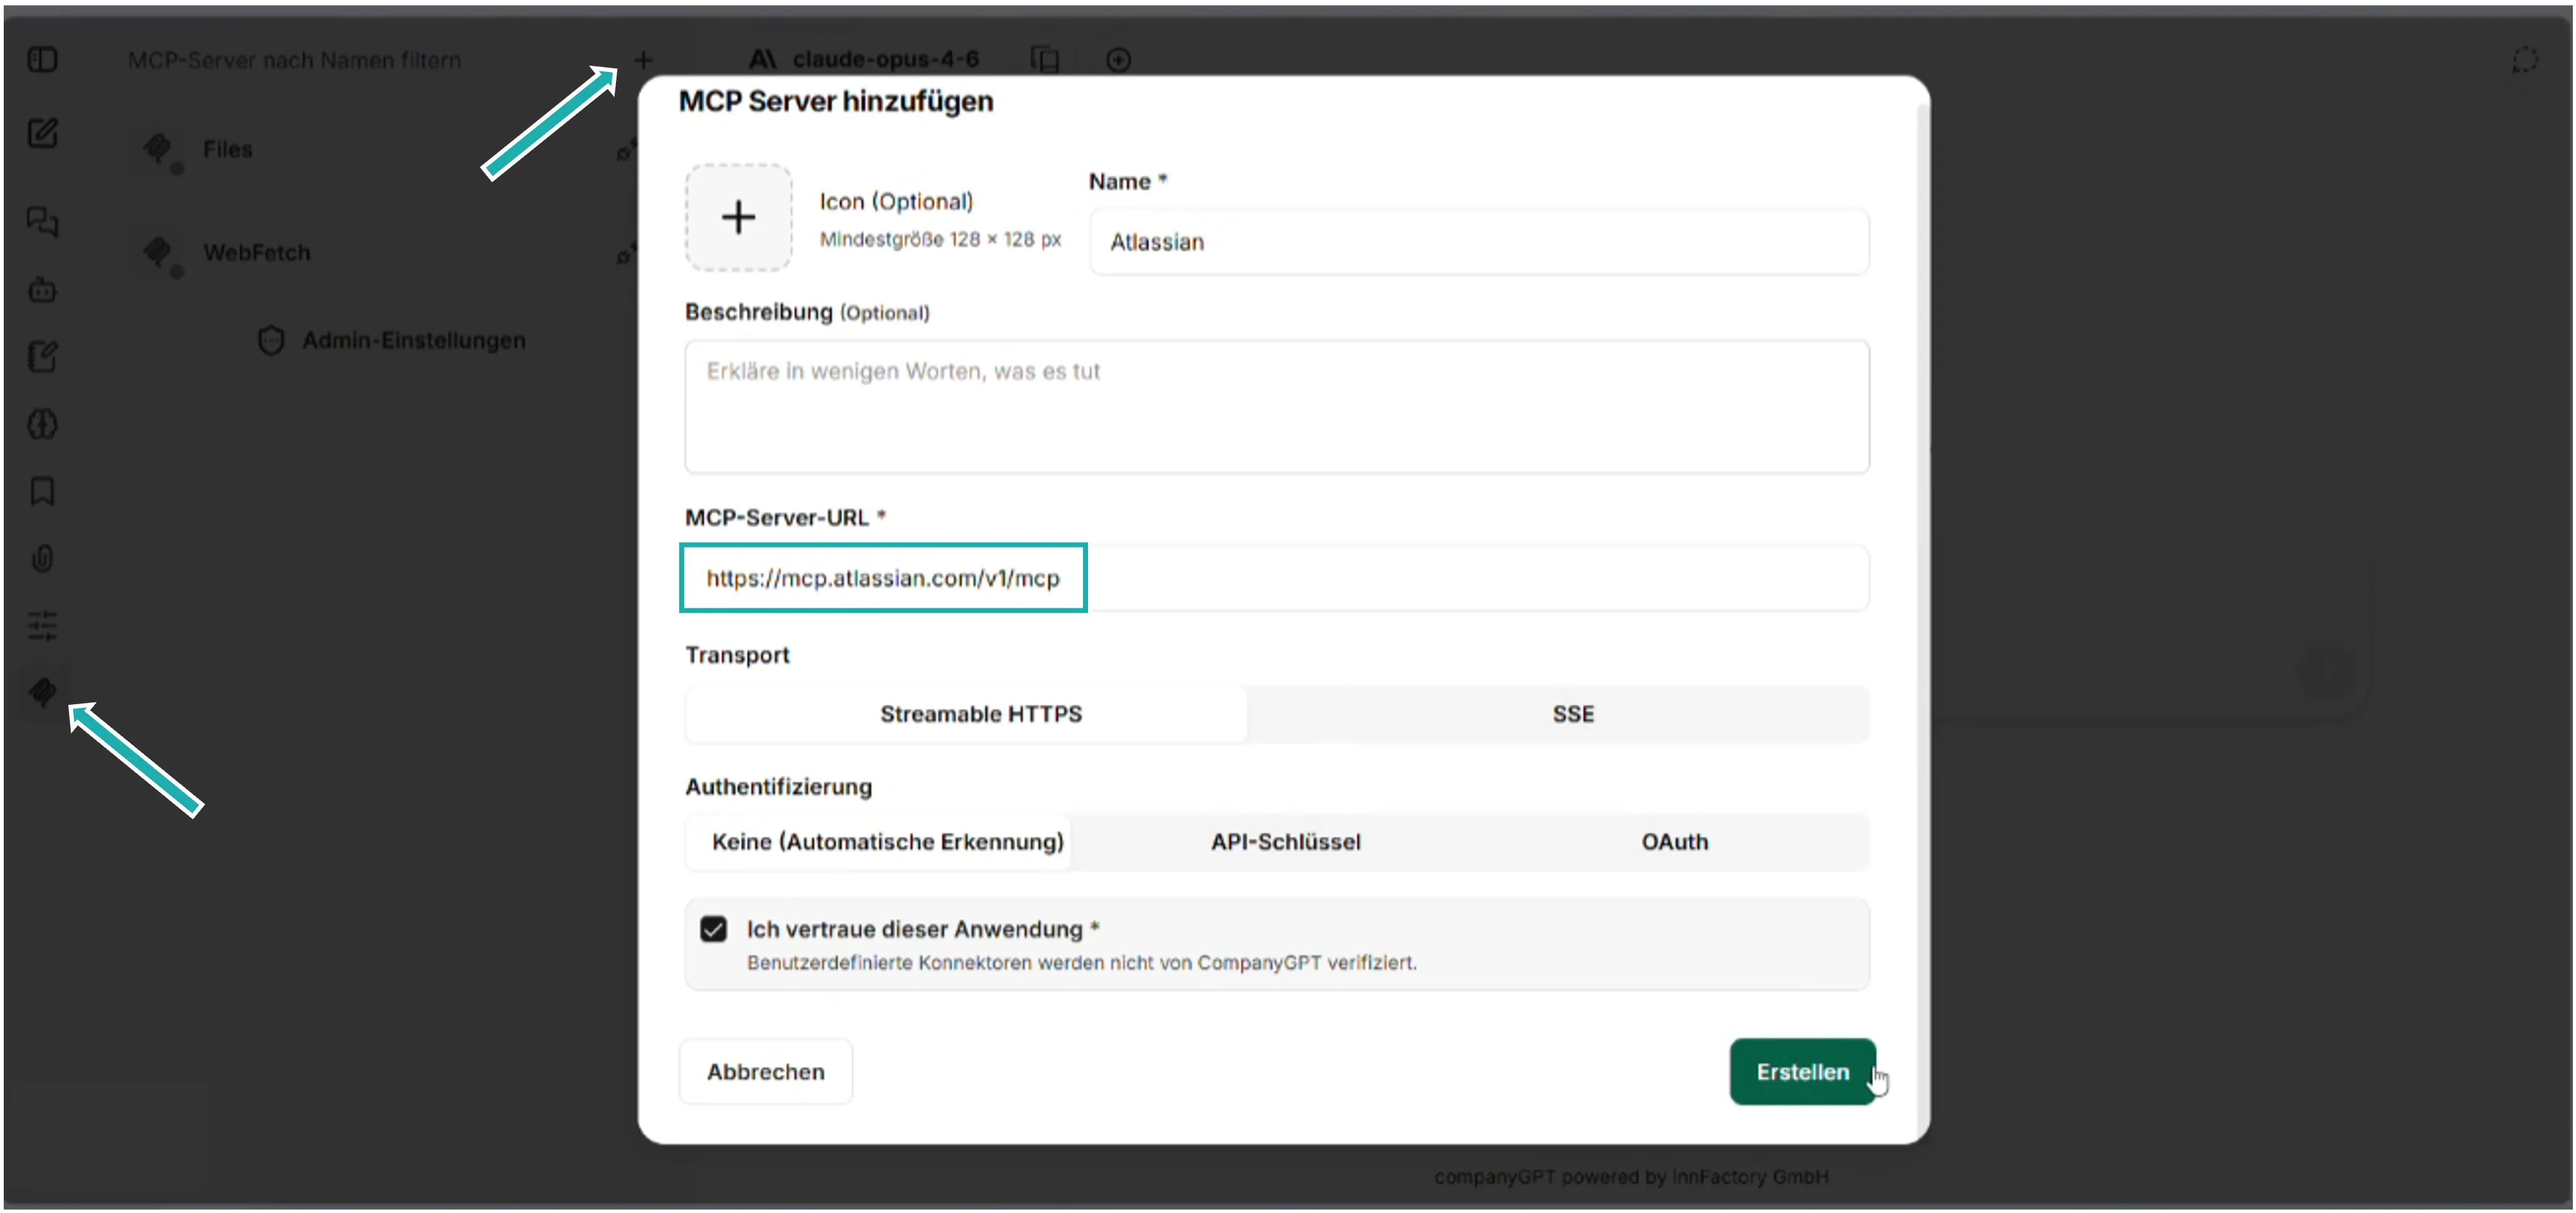Screen dimensions: 2576x1213
Task: Upload an icon via the plus box
Action: [x=739, y=217]
